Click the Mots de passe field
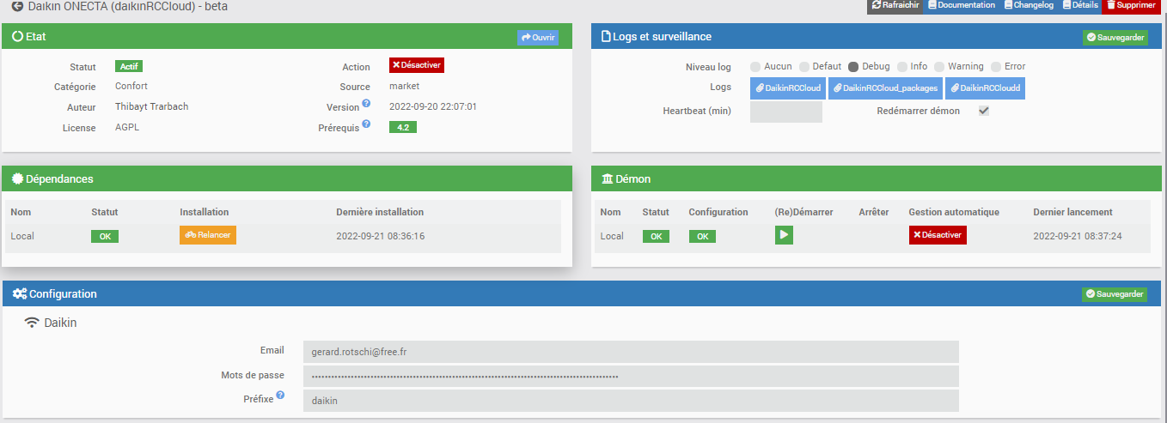 (x=631, y=376)
